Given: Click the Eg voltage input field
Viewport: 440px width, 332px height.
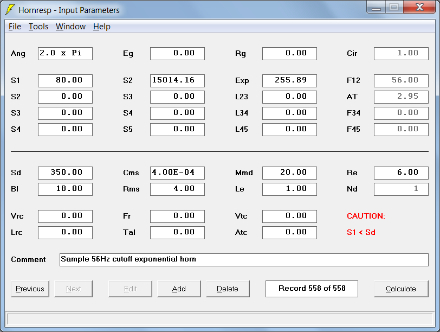Looking at the screenshot, I should click(177, 53).
